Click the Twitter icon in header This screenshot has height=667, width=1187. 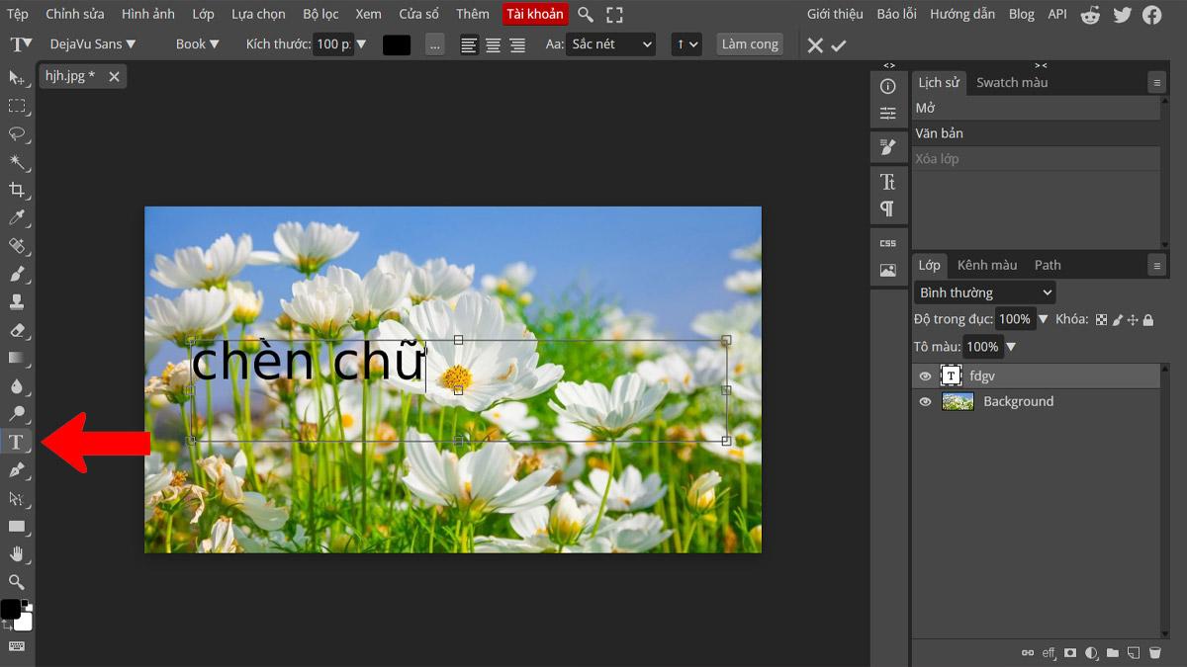coord(1122,15)
